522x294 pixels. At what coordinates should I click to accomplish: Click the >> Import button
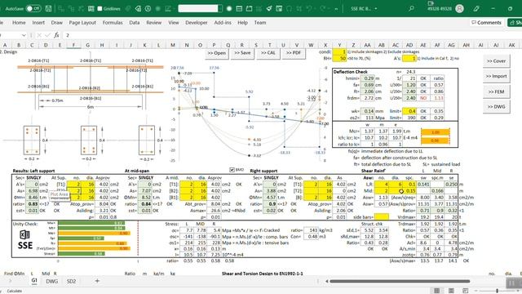[x=496, y=76]
